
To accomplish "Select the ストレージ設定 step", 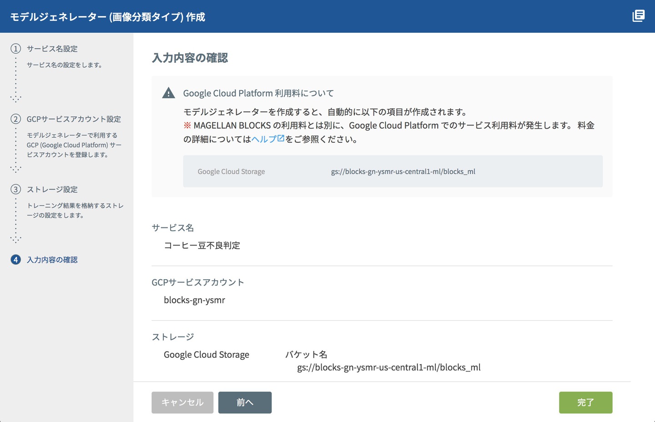I will click(x=52, y=190).
